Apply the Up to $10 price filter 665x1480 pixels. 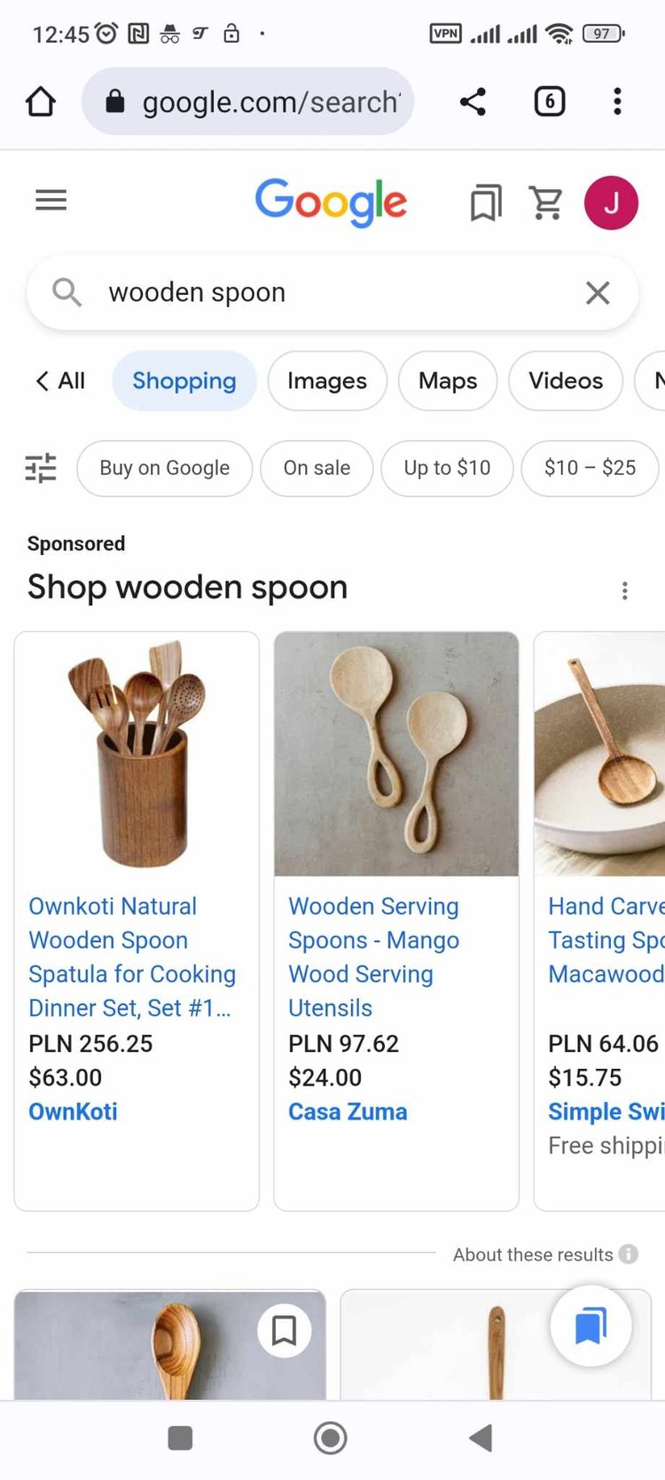pos(447,468)
